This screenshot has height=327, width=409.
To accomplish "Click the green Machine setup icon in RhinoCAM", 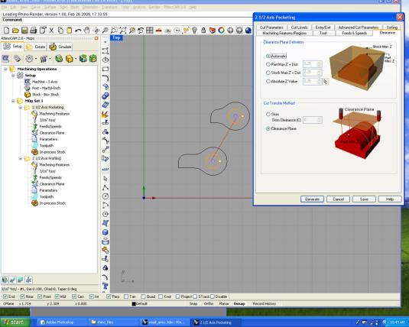I will point(59,58).
